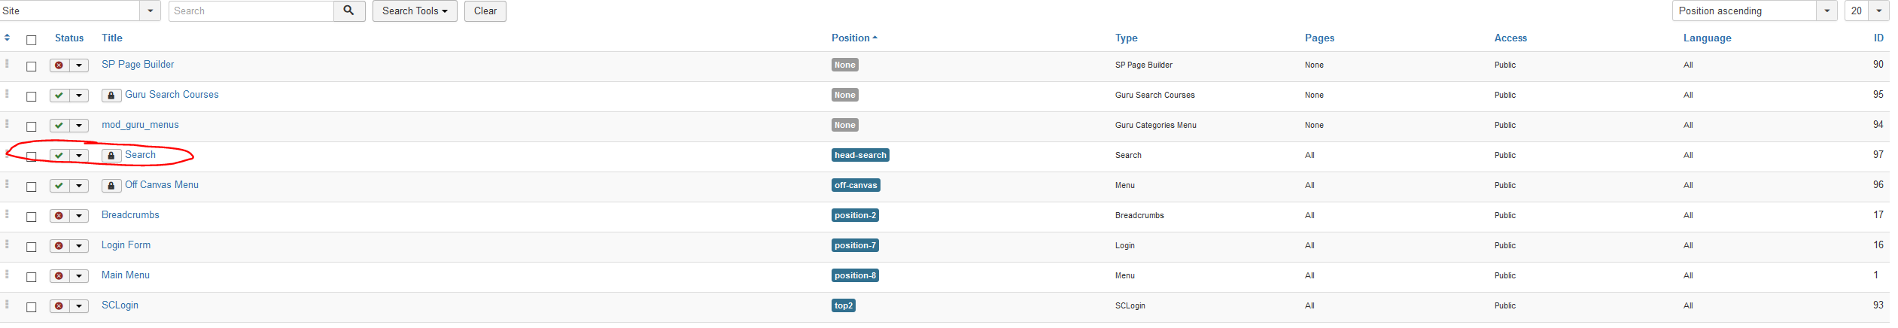Viewport: 1898px width, 328px height.
Task: Click the drag handle of the Login Form row
Action: tap(8, 244)
